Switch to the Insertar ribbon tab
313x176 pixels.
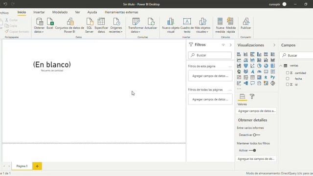pos(39,12)
